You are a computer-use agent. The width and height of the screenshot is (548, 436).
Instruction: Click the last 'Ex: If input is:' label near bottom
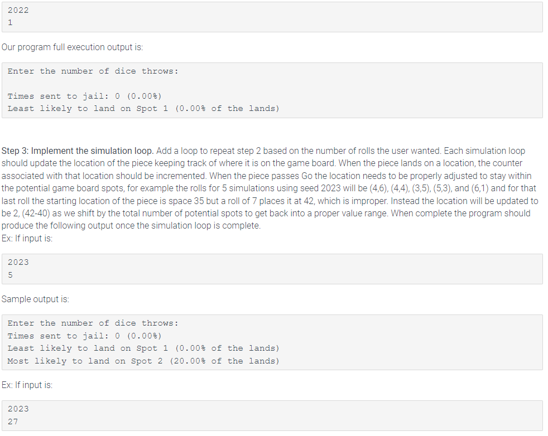(x=27, y=385)
